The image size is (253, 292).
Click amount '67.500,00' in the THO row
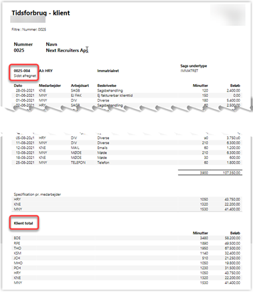click(x=232, y=248)
